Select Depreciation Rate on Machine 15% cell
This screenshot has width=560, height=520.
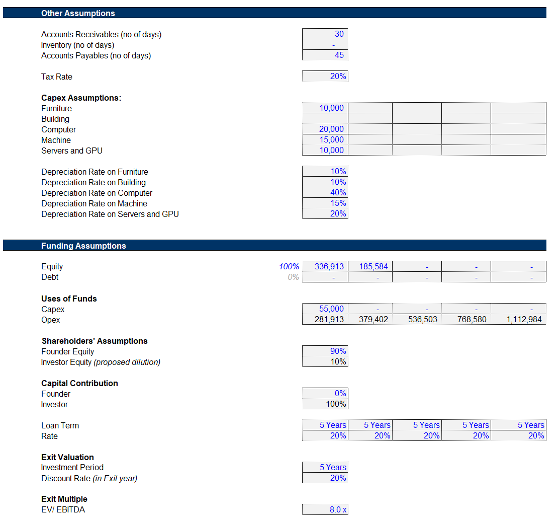click(x=325, y=203)
